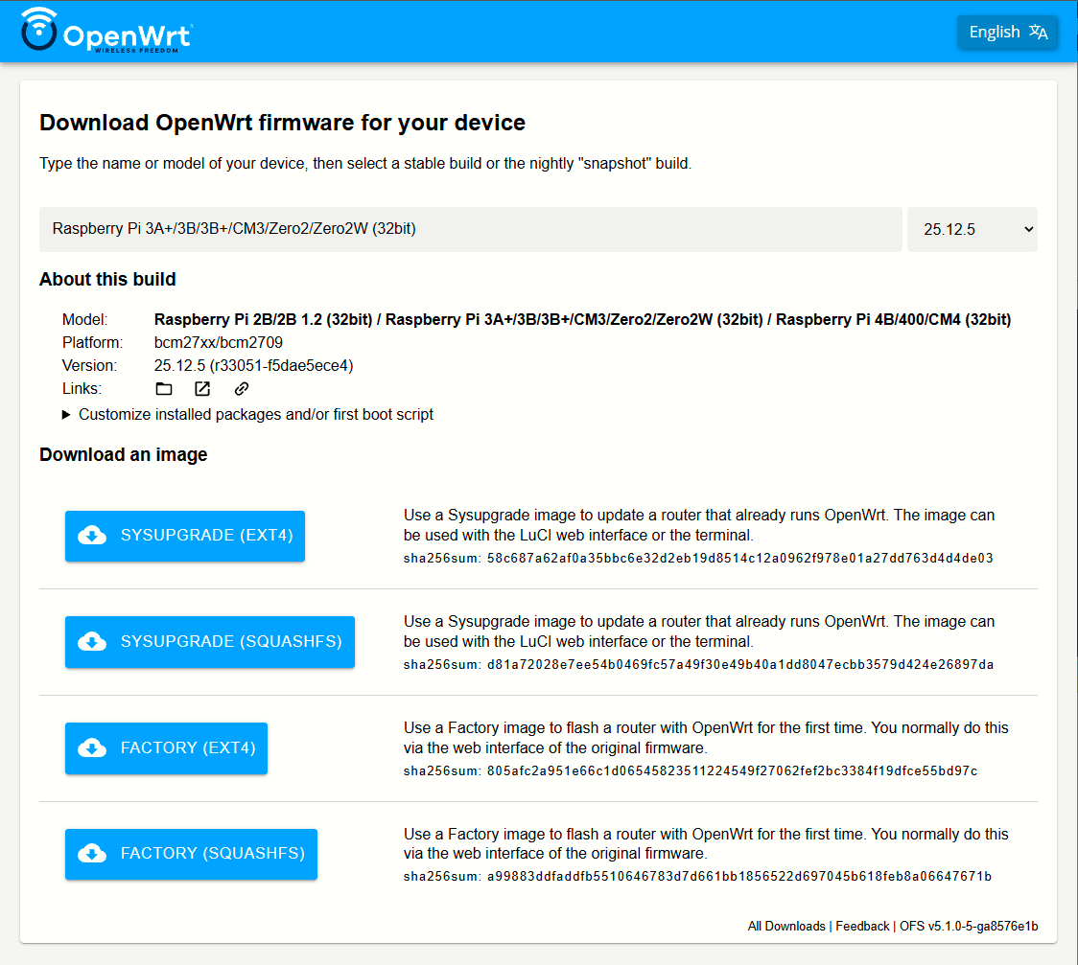Click the OpenWrt logo

106,31
